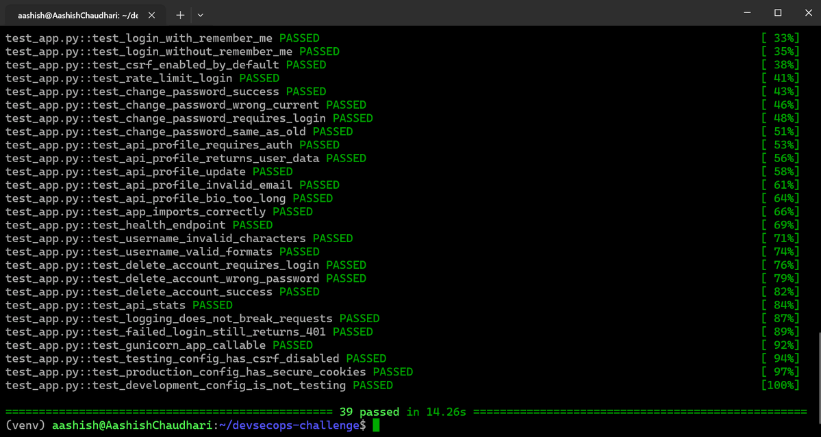Click the (venv) prompt prefix
This screenshot has width=821, height=437.
(25, 425)
